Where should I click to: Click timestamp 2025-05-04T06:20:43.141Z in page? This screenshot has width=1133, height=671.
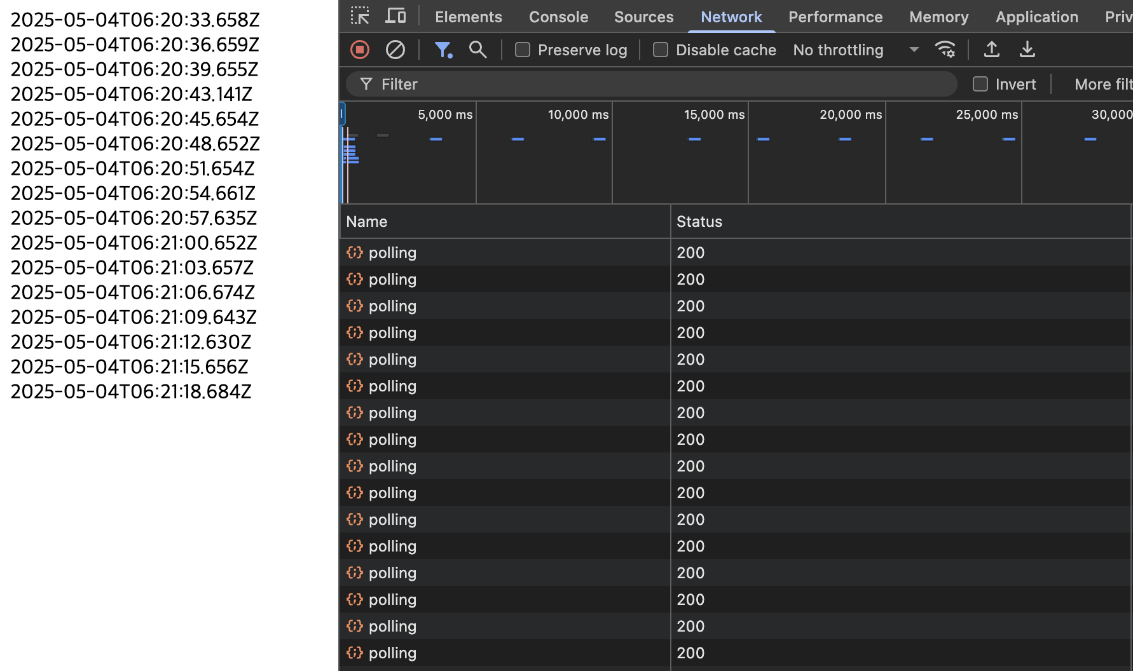click(x=132, y=94)
